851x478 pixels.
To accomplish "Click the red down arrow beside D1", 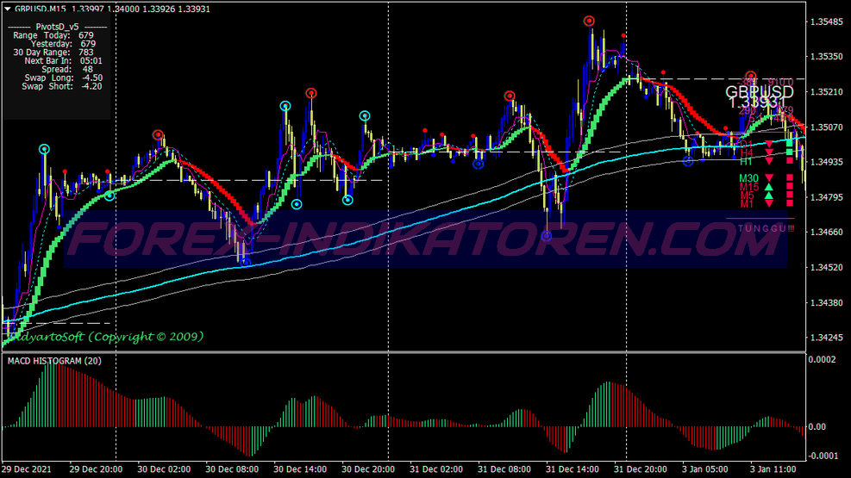I will (x=769, y=144).
